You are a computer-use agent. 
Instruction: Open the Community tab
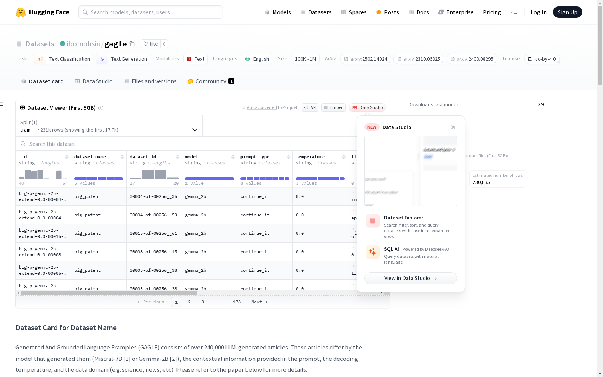click(211, 81)
